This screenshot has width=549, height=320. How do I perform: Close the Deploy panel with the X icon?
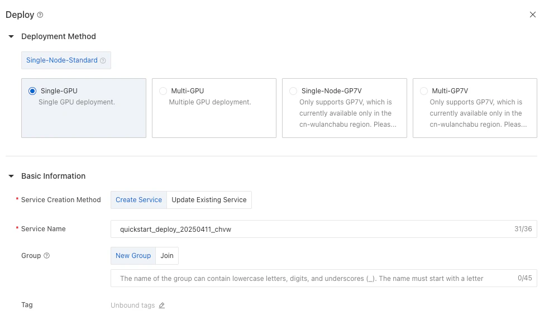[533, 15]
